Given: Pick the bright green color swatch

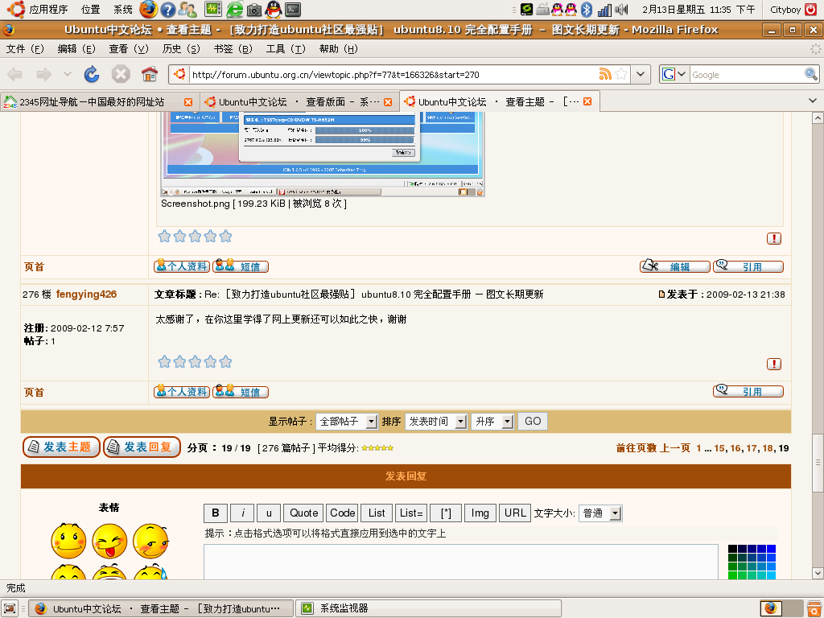Looking at the screenshot, I should point(732,575).
